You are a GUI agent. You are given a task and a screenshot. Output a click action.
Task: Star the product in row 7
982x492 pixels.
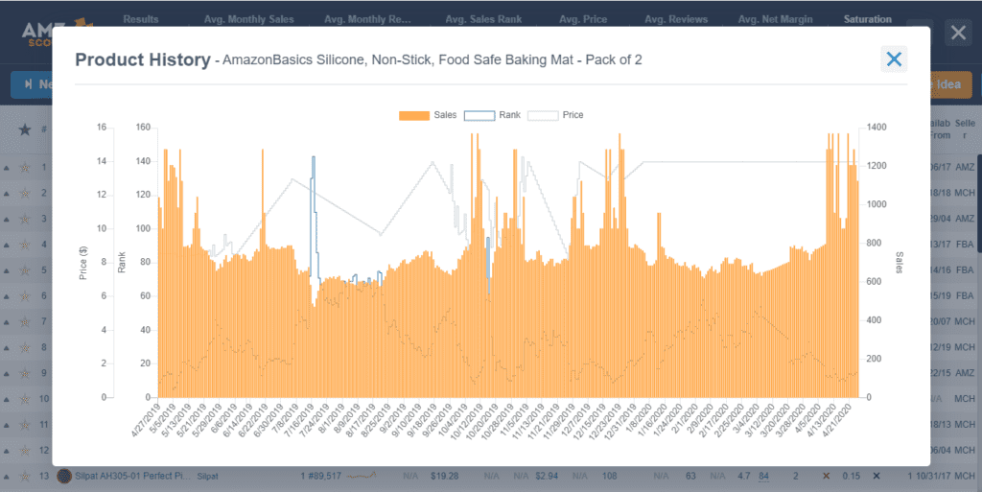pos(24,321)
